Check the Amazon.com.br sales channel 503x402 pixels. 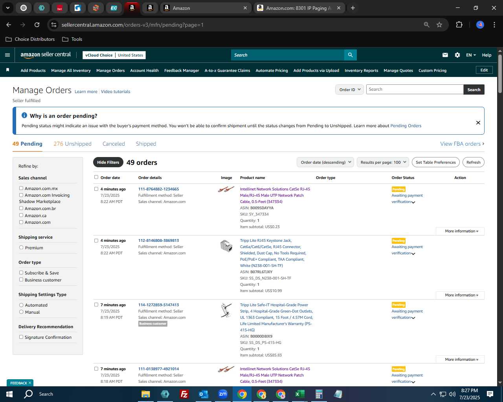tap(21, 208)
